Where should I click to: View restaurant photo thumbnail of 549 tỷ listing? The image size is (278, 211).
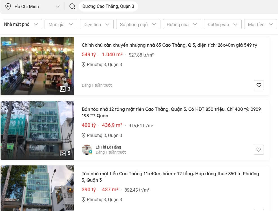pos(37,66)
